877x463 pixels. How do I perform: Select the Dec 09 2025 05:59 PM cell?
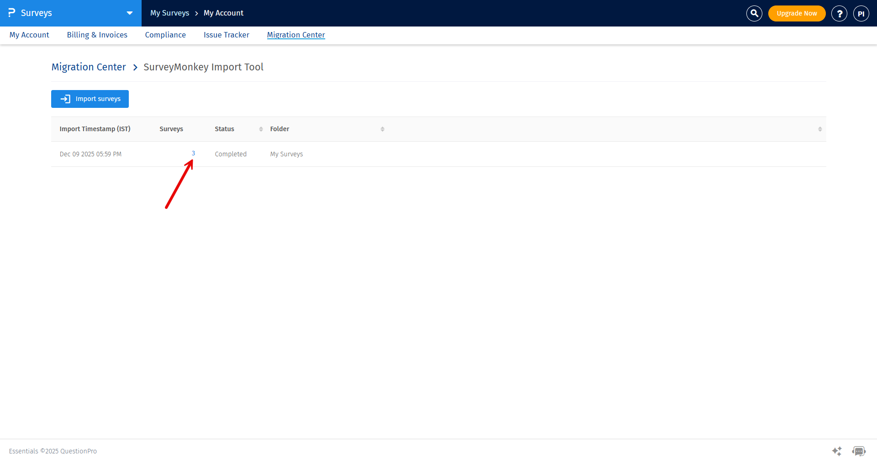pos(90,154)
